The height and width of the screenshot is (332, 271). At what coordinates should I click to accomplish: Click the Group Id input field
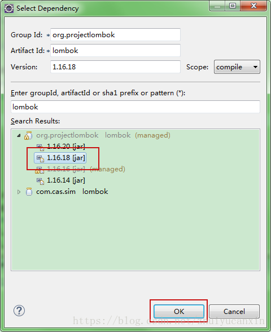click(115, 35)
